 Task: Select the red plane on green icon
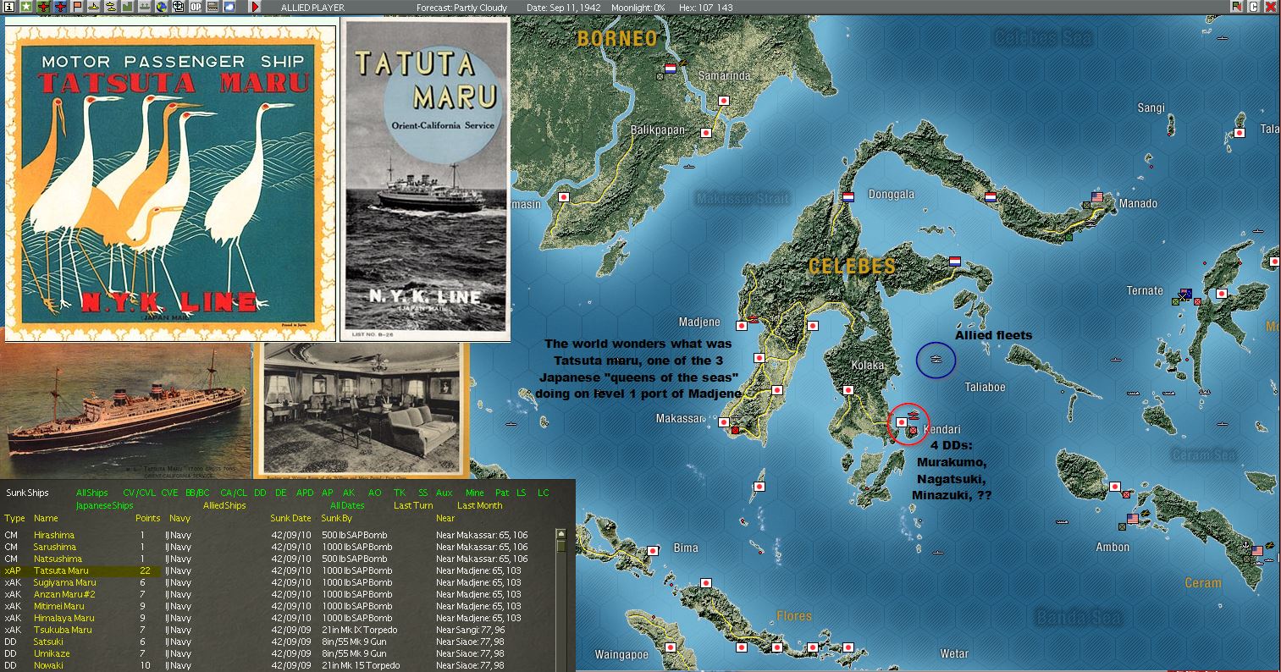click(43, 7)
